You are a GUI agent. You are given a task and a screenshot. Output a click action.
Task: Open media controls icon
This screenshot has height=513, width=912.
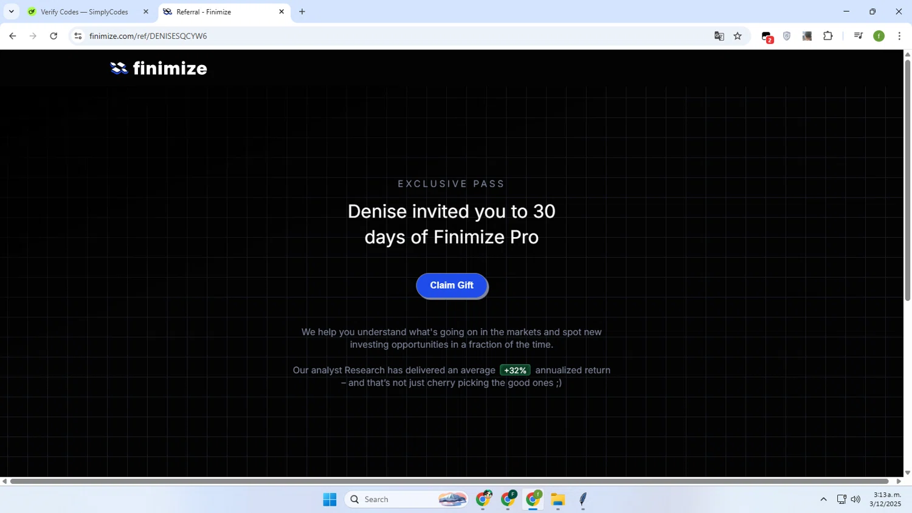[x=858, y=36]
